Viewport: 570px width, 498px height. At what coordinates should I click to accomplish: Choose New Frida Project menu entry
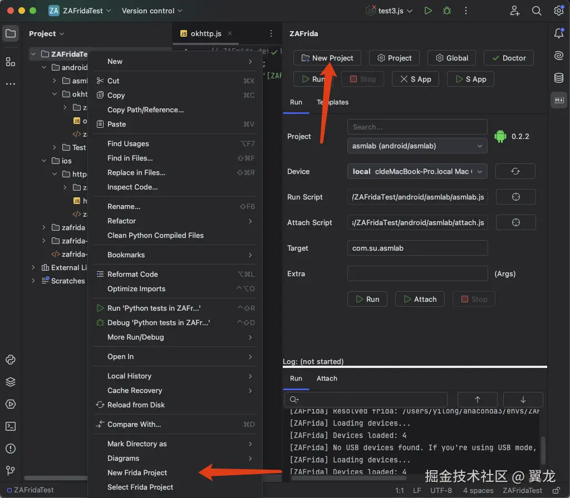pos(174,472)
